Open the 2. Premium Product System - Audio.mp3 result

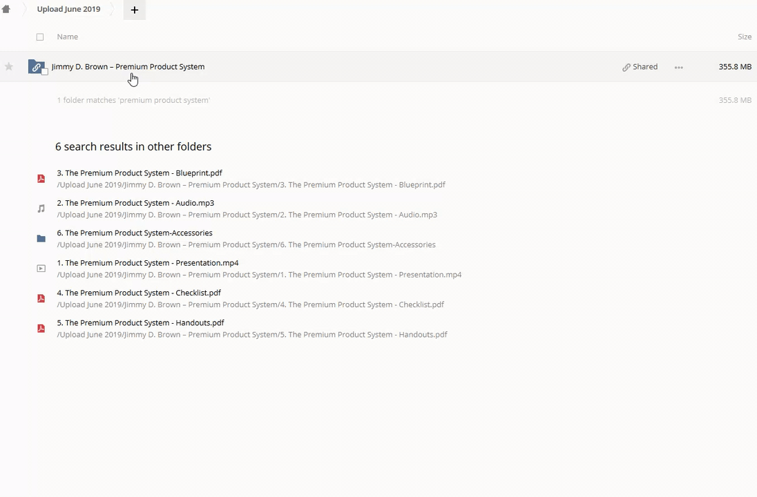[x=135, y=203]
